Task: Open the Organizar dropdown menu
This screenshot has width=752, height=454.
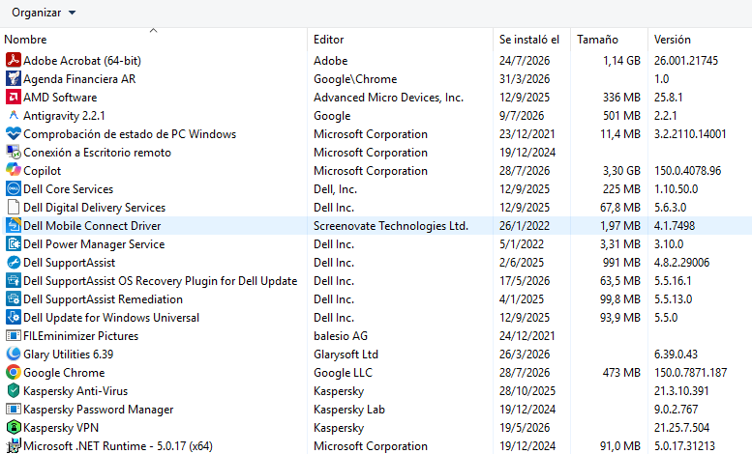Action: [44, 13]
